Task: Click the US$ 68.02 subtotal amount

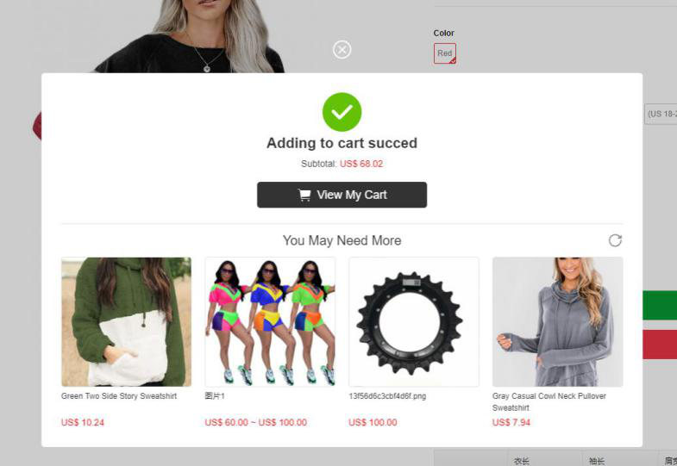Action: [361, 164]
